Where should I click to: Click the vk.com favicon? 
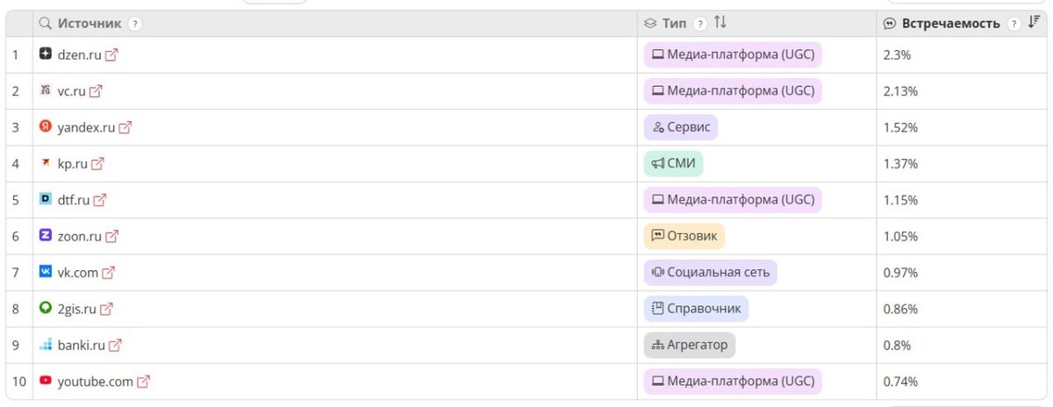pyautogui.click(x=46, y=273)
